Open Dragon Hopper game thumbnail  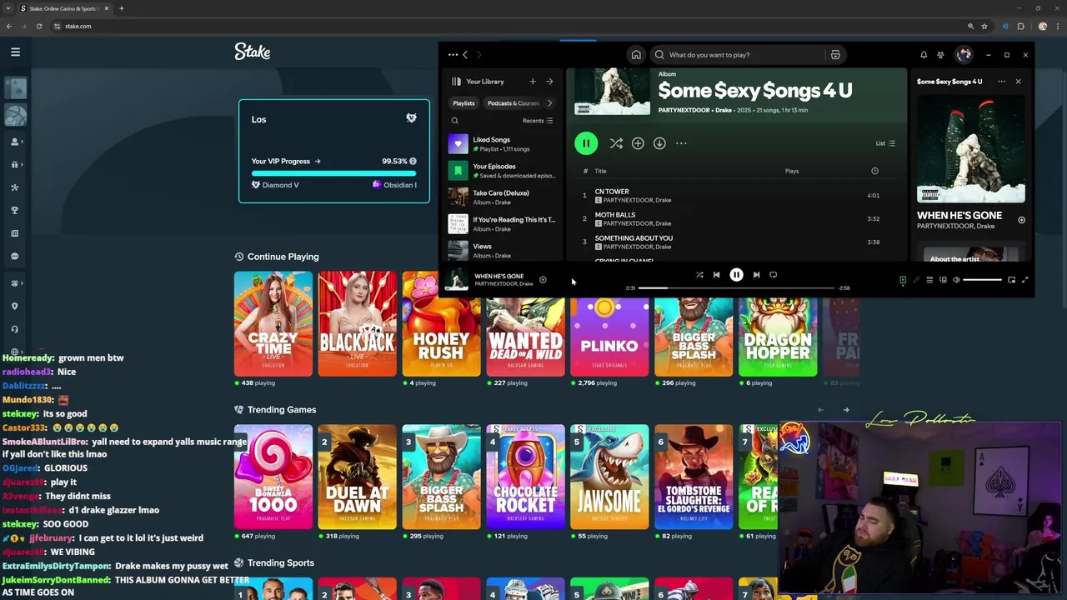coord(778,337)
